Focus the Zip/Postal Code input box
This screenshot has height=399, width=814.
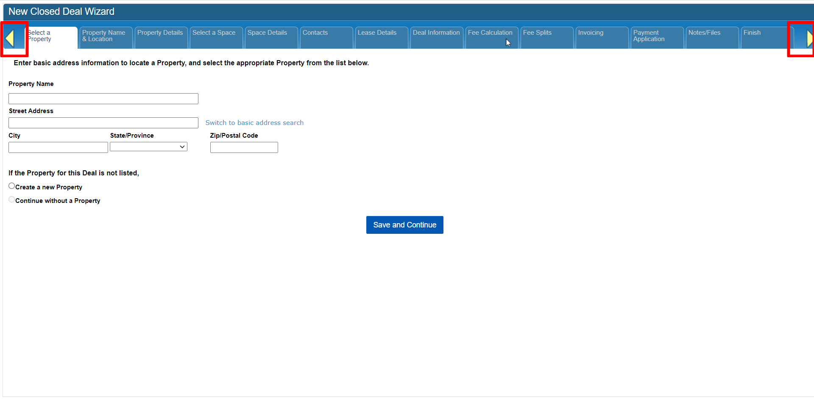point(244,147)
